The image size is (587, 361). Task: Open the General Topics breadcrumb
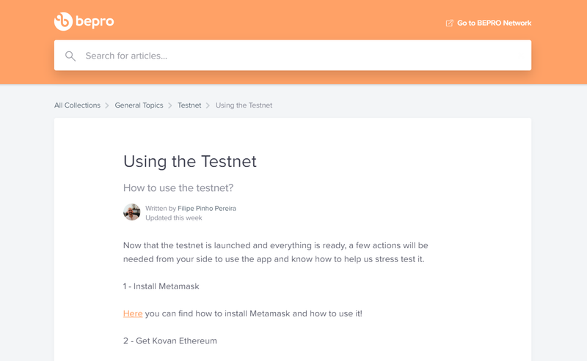[x=139, y=105]
